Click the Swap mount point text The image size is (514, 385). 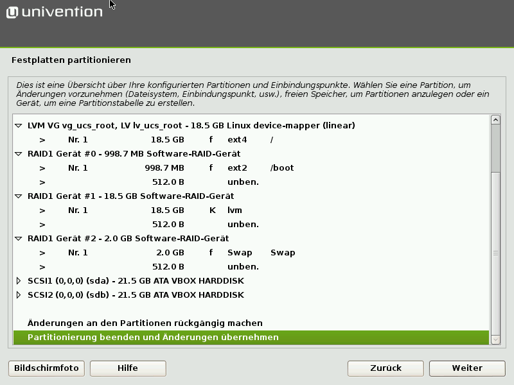click(x=283, y=253)
